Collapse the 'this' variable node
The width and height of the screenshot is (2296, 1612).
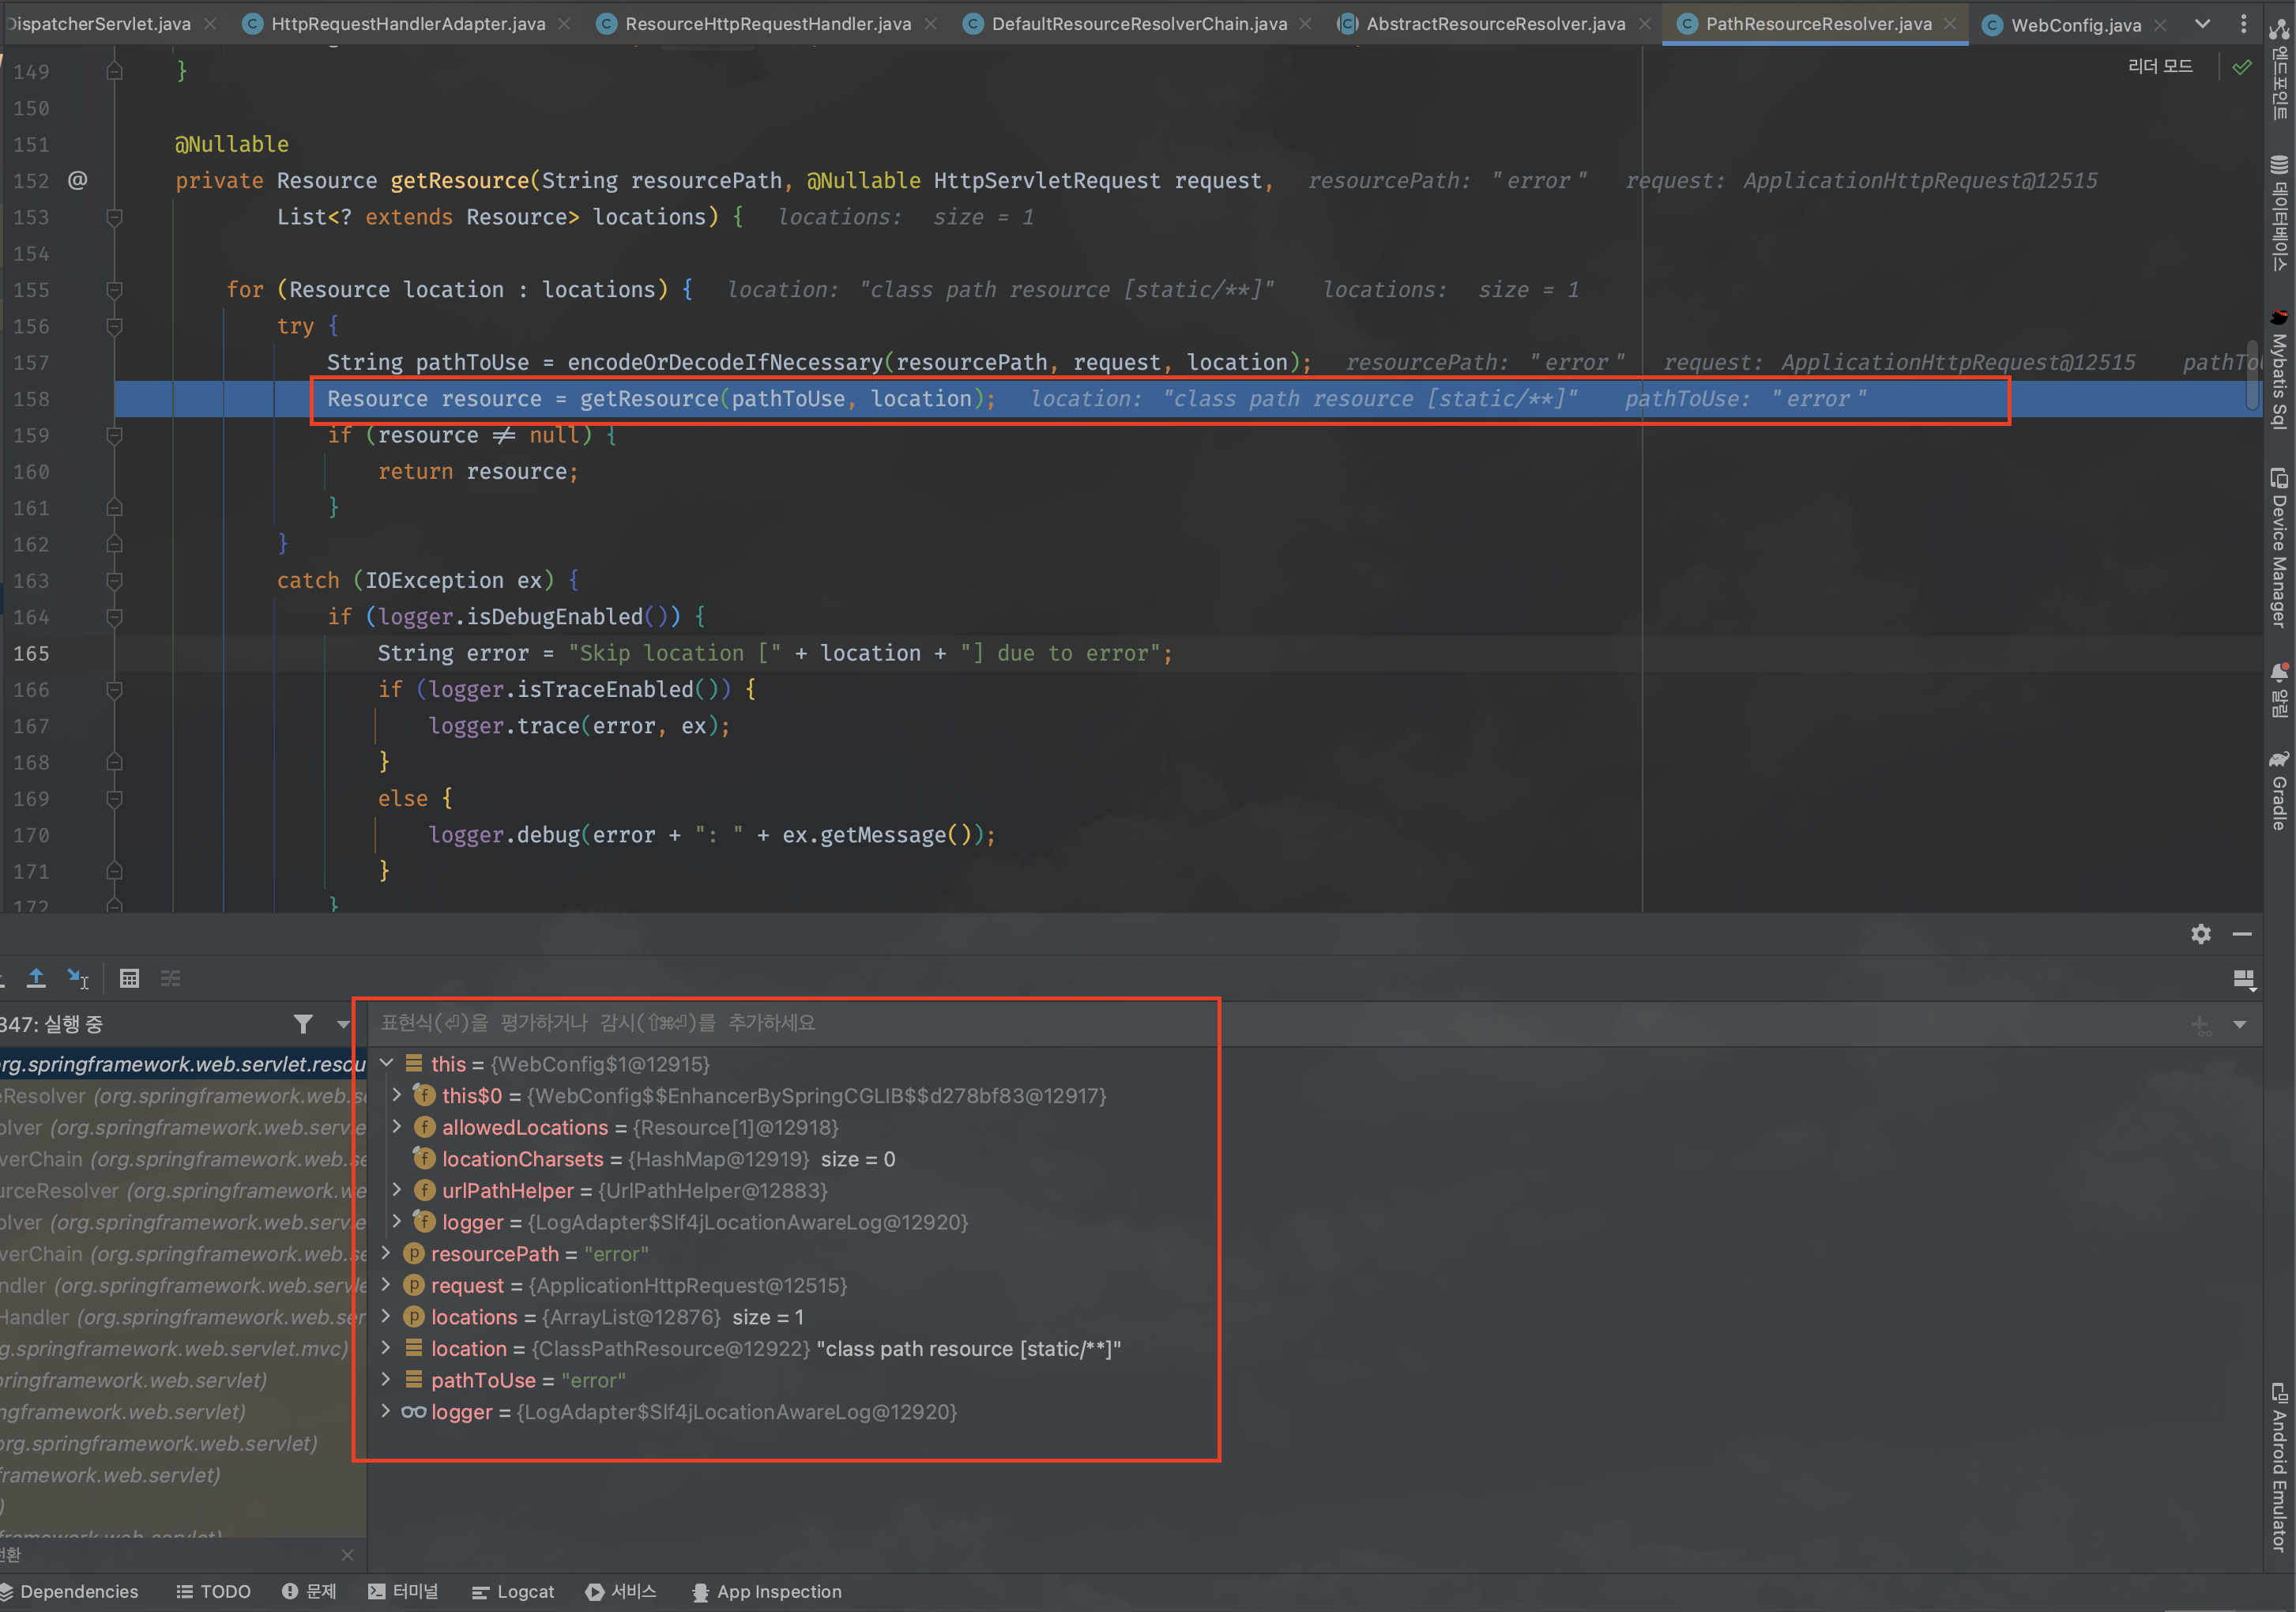pyautogui.click(x=386, y=1063)
